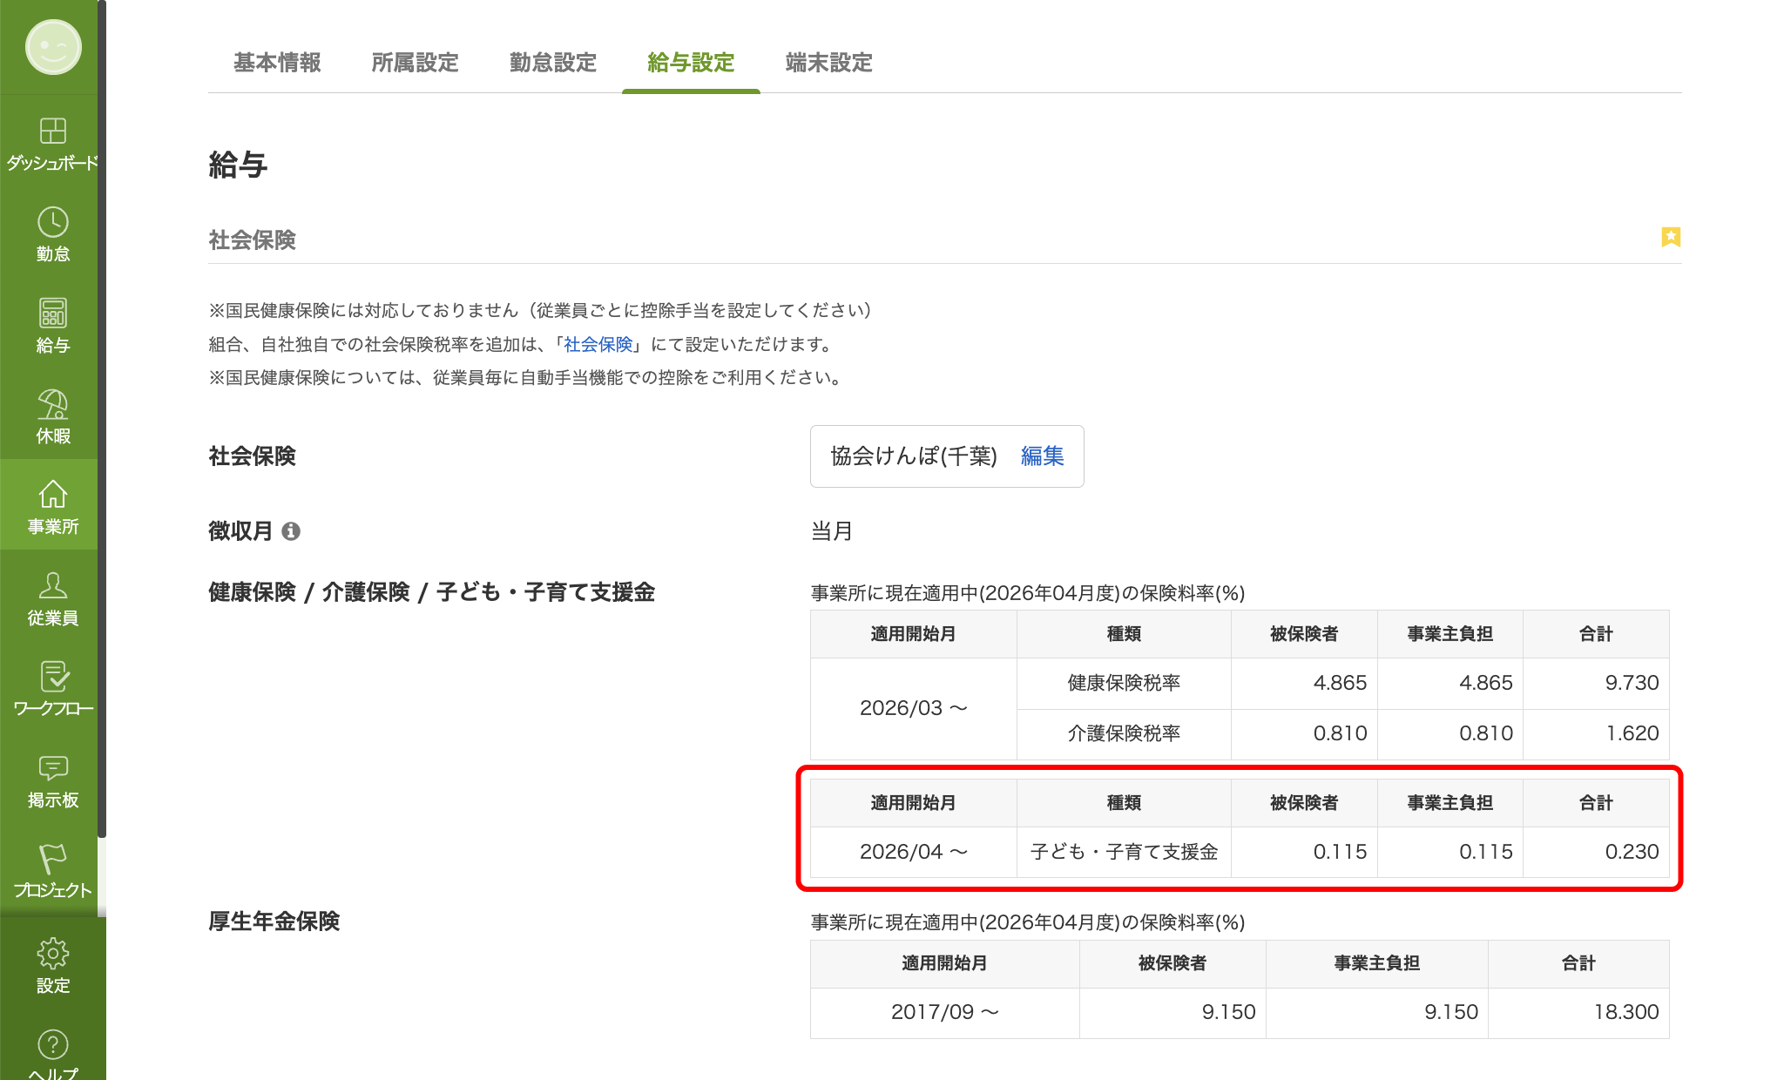Open the プロジェクト flag icon
Screen dimensions: 1784x1080
tap(52, 860)
